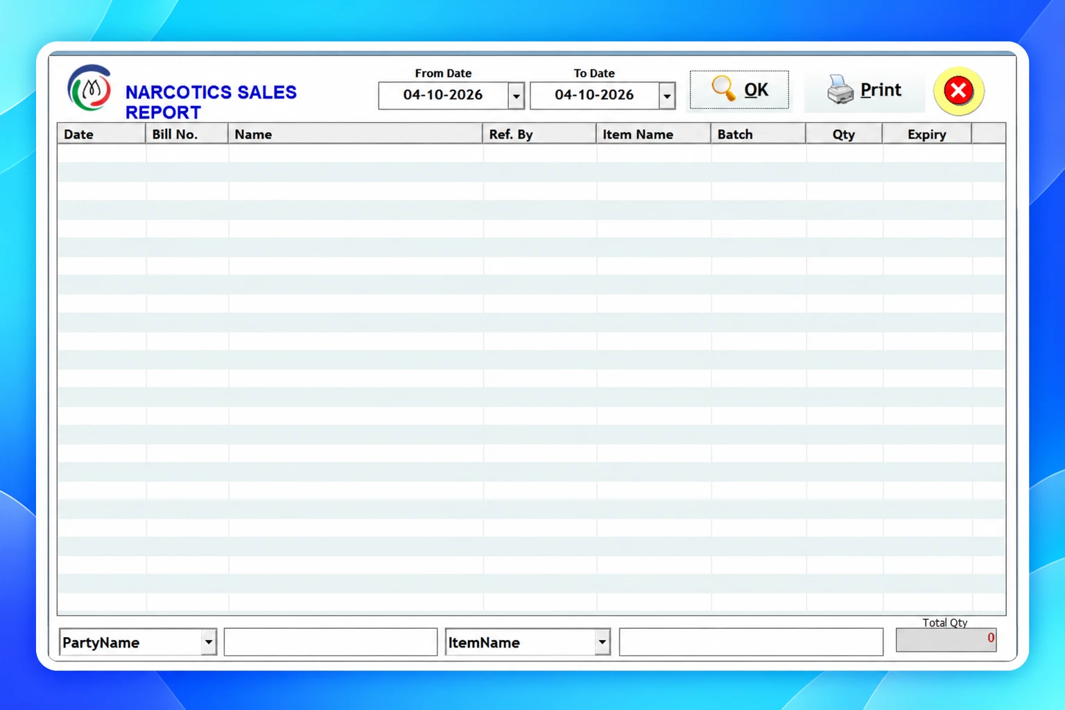
Task: Focus the party name filter text box
Action: pyautogui.click(x=331, y=642)
